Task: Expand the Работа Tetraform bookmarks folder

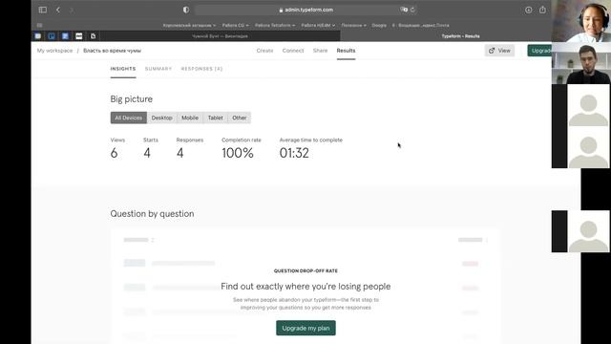Action: [x=275, y=26]
